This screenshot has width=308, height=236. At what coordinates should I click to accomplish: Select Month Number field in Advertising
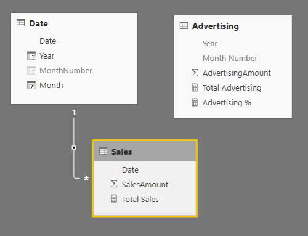click(x=230, y=59)
